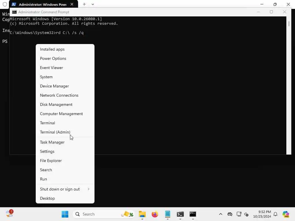
Task: Click the search highlight icon in Search box
Action: pos(127,214)
